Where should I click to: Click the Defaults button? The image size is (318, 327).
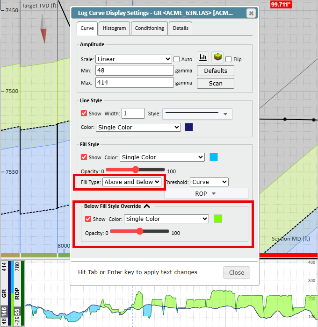point(216,71)
